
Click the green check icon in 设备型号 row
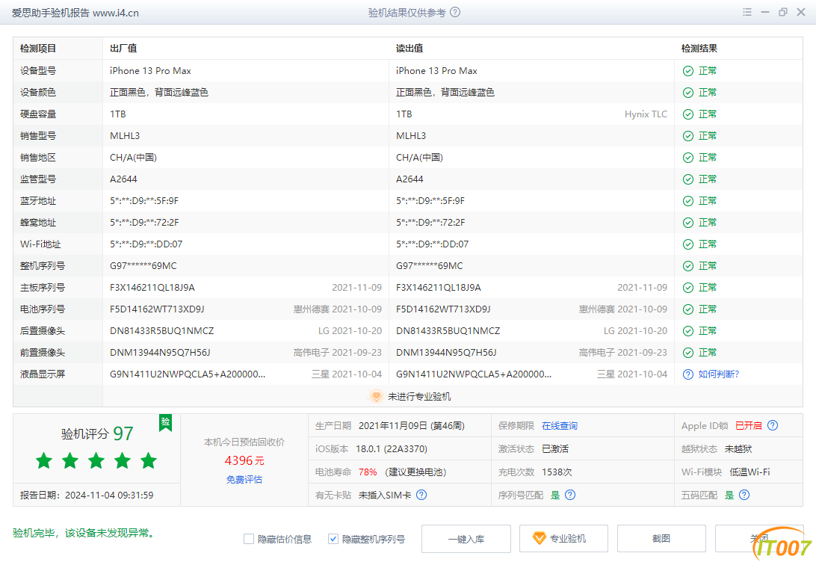(688, 71)
